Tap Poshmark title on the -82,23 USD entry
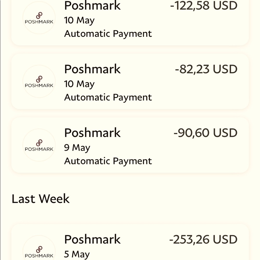Image resolution: width=260 pixels, height=260 pixels. [92, 69]
